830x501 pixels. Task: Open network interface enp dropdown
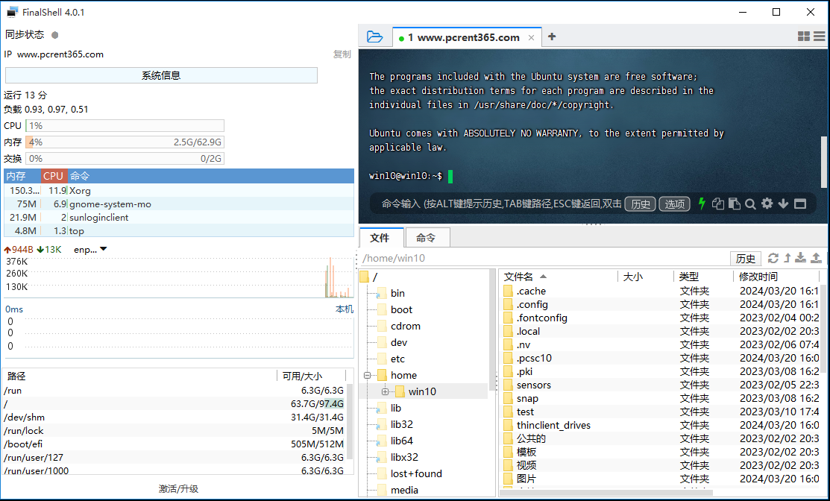[104, 249]
